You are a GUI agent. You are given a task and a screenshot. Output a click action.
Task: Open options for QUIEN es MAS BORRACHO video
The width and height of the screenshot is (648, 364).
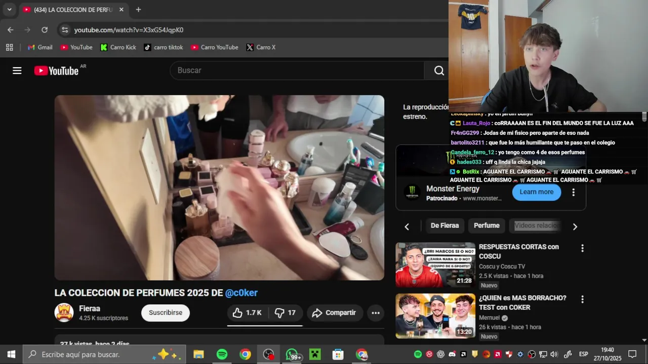pos(582,299)
